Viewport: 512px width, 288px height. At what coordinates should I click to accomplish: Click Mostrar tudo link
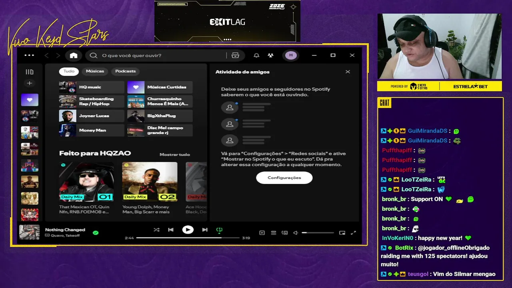pyautogui.click(x=175, y=154)
